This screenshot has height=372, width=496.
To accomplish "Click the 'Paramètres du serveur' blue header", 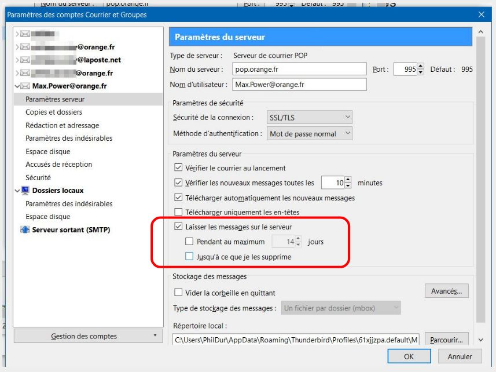I will pos(321,37).
